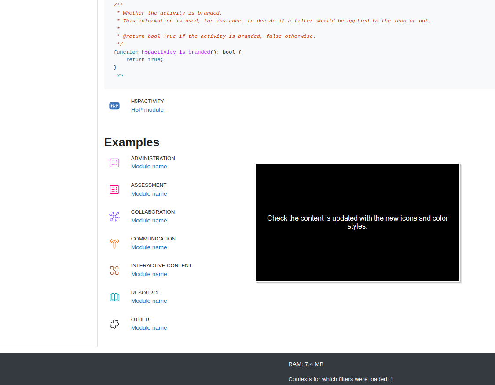This screenshot has width=495, height=385.
Task: Click the OTHER category label
Action: 140,320
